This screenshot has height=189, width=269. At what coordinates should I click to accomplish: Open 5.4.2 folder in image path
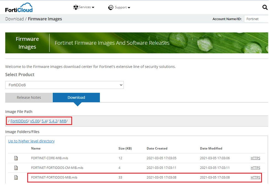53,121
